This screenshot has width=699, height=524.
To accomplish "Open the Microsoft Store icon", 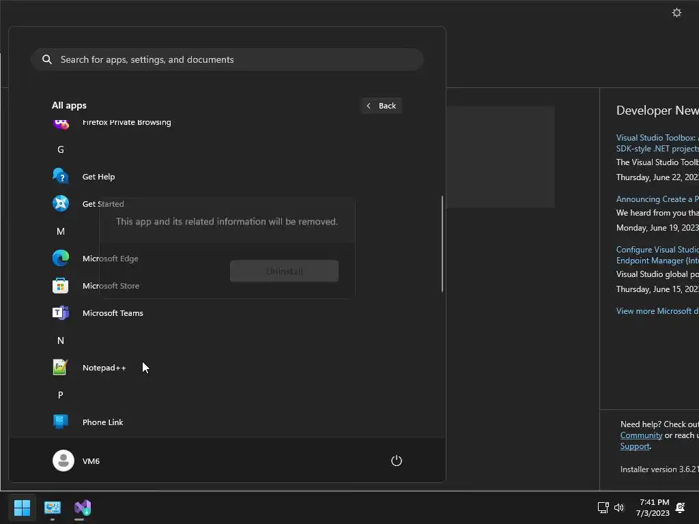I will click(x=61, y=286).
